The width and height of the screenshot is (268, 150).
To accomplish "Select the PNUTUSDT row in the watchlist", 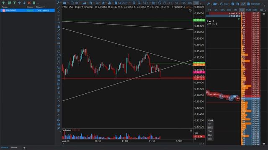I will click(28, 10).
